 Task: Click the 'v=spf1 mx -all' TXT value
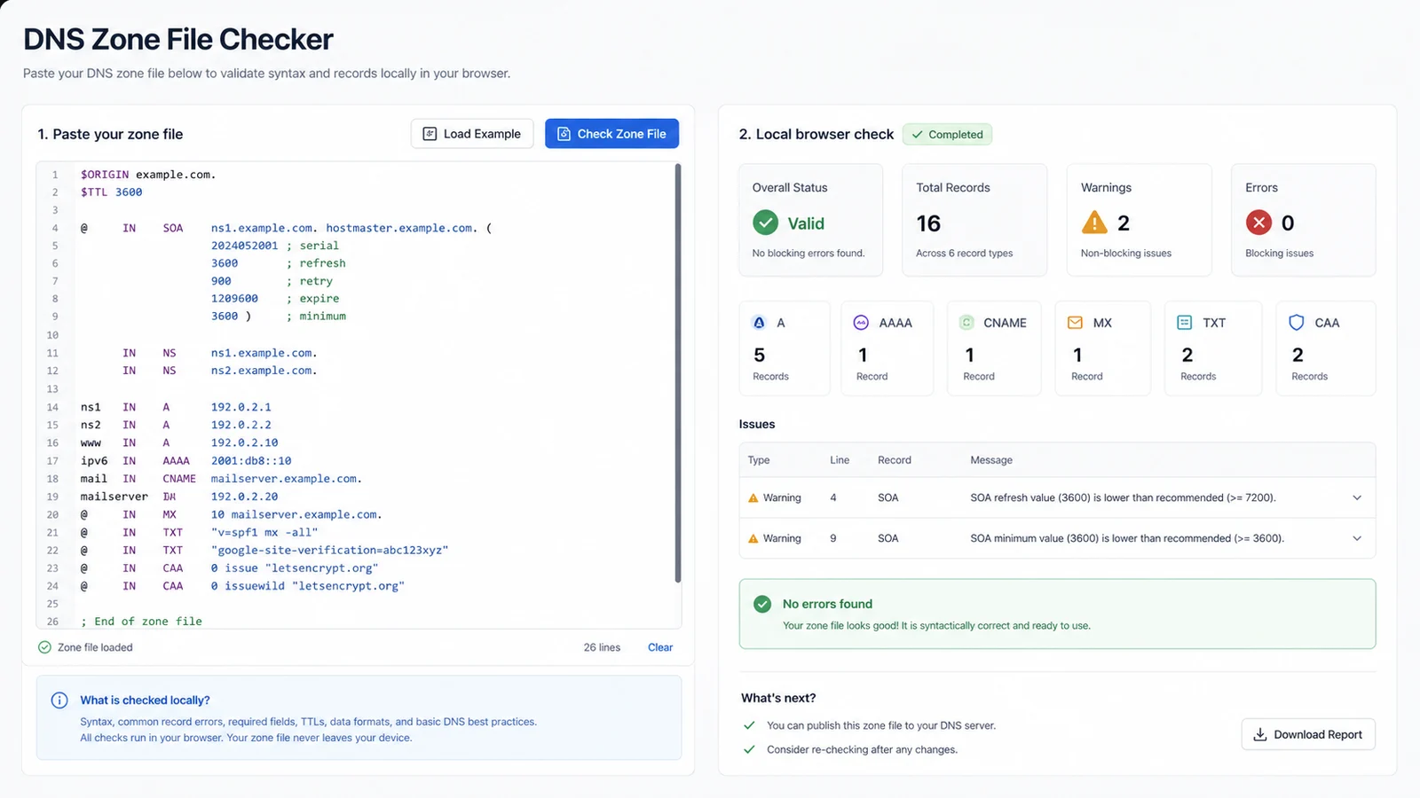264,533
